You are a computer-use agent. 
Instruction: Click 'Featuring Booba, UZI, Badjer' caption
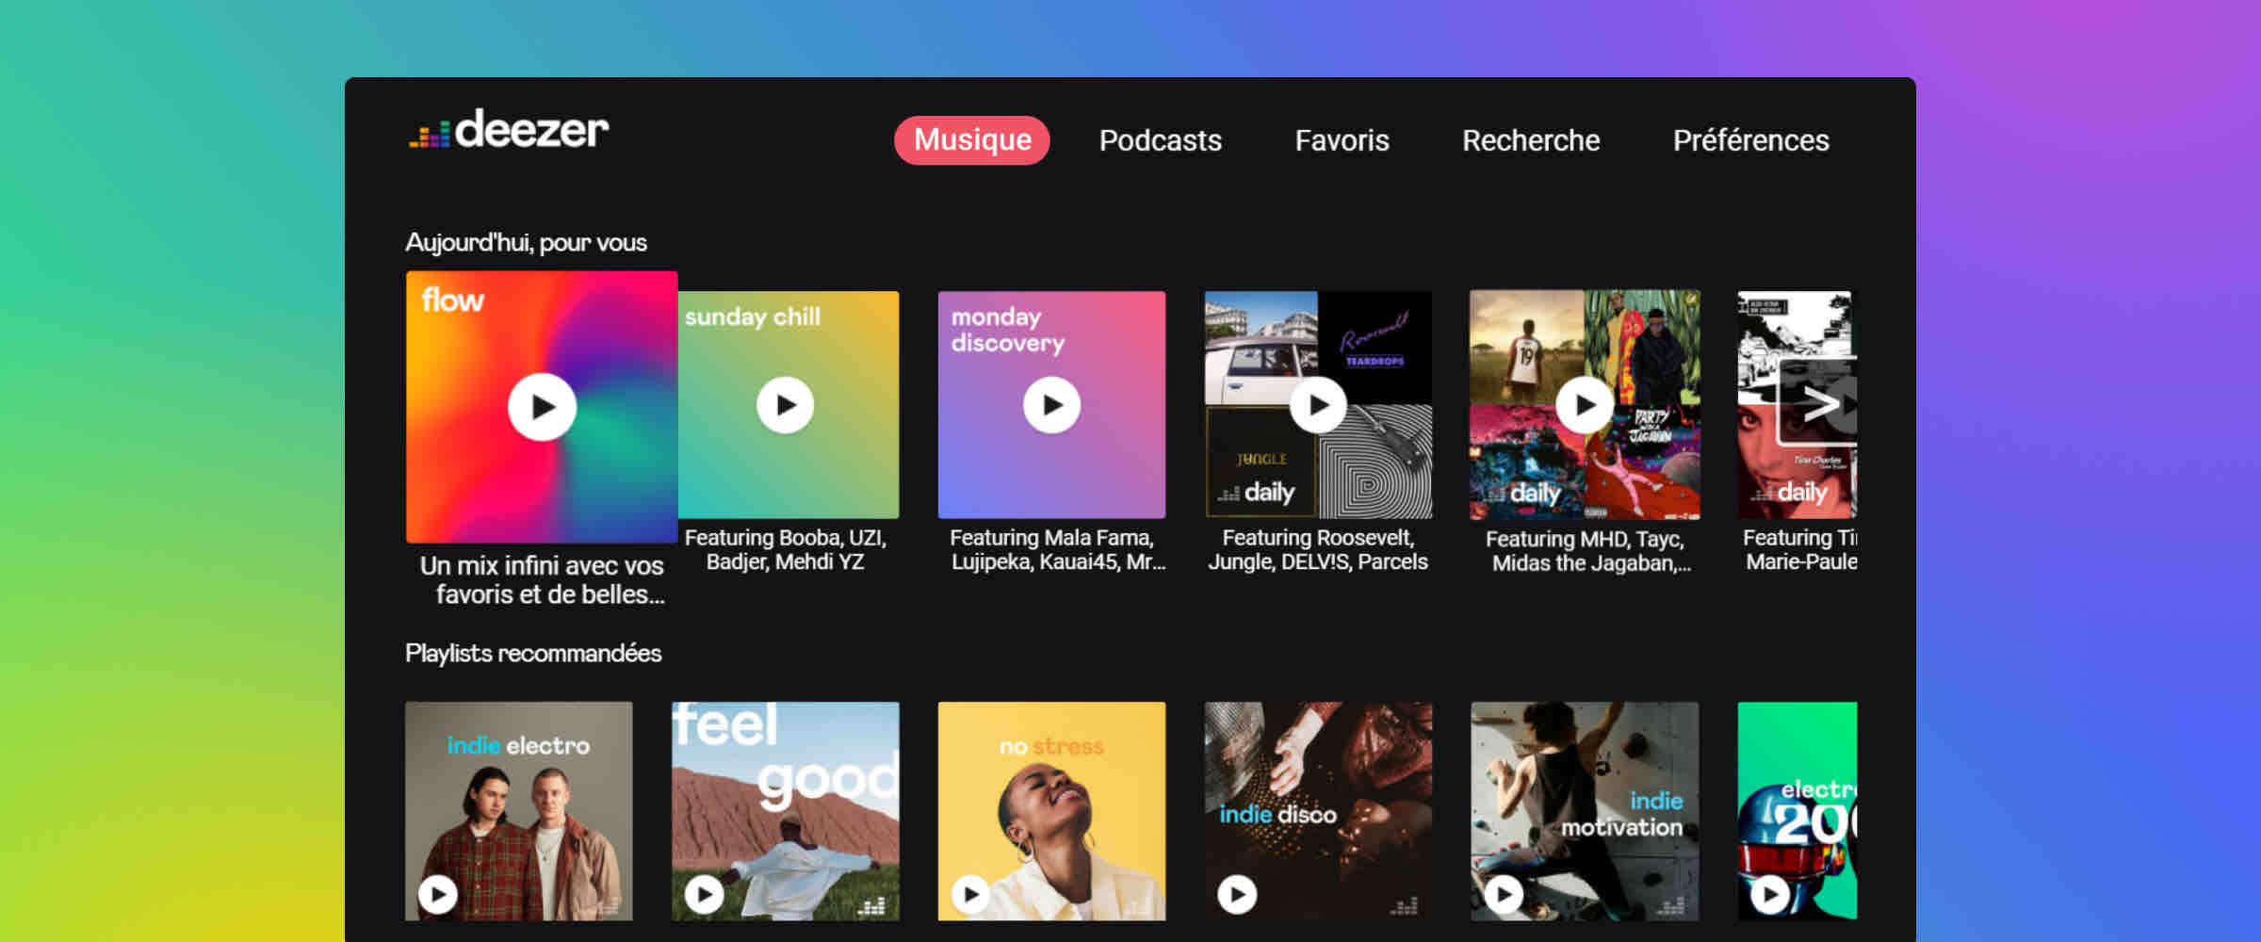pos(786,550)
